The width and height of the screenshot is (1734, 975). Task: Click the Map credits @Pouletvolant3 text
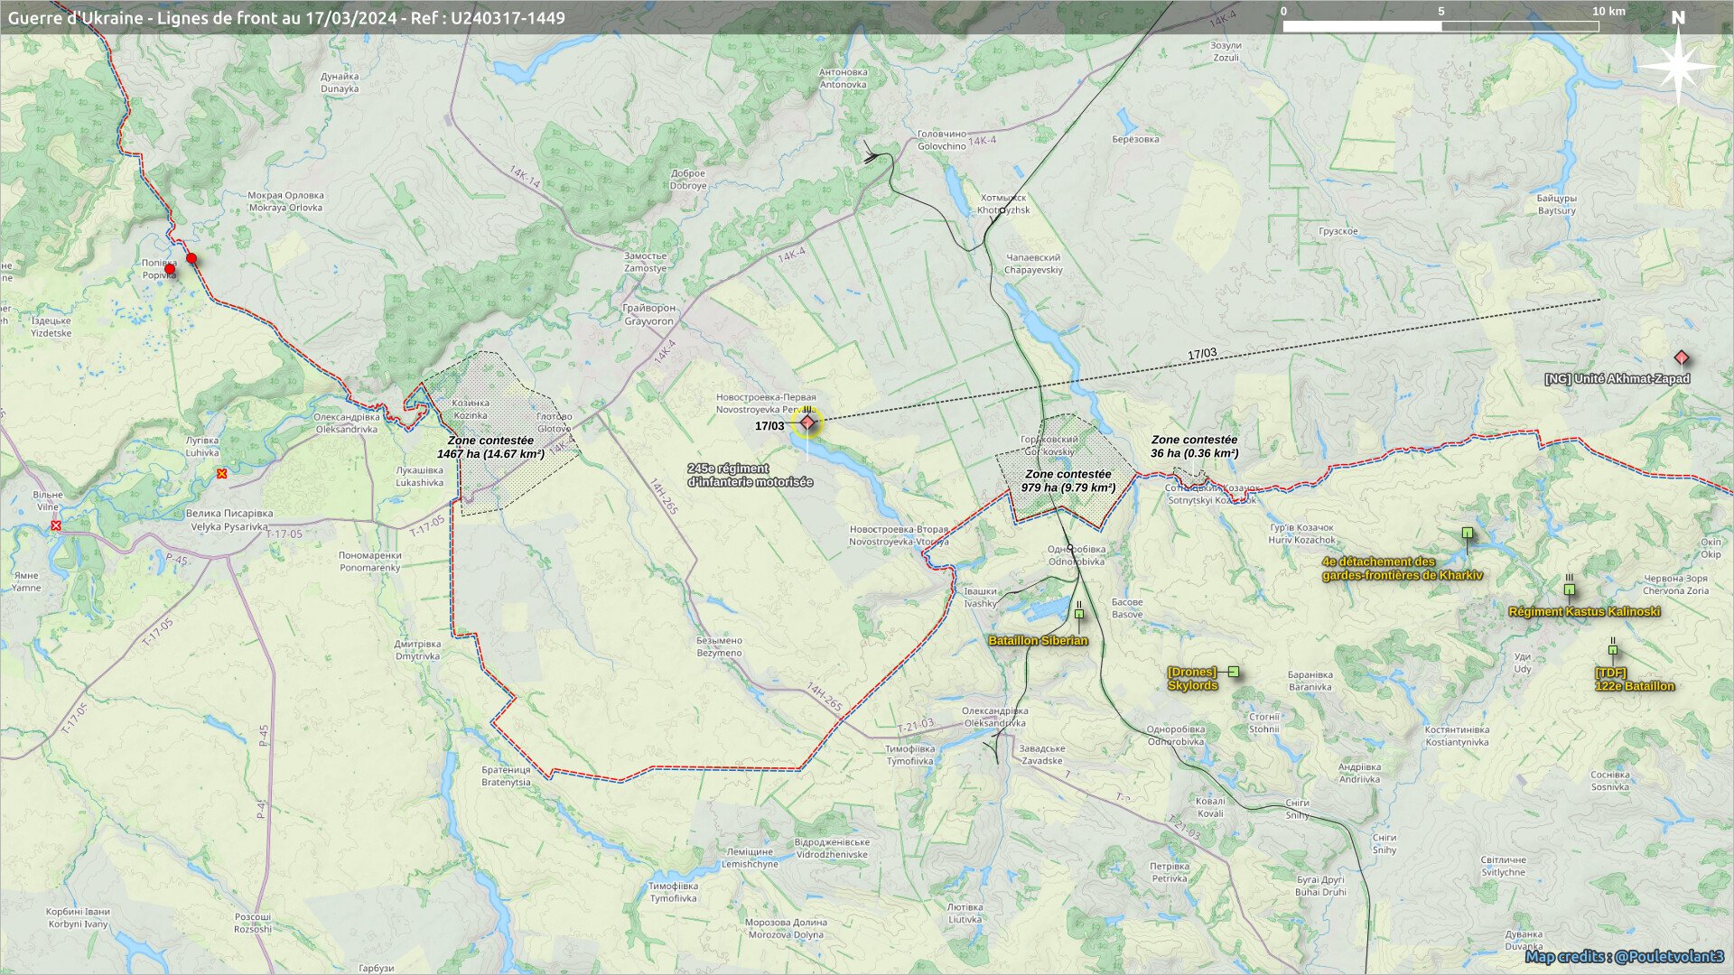coord(1624,956)
